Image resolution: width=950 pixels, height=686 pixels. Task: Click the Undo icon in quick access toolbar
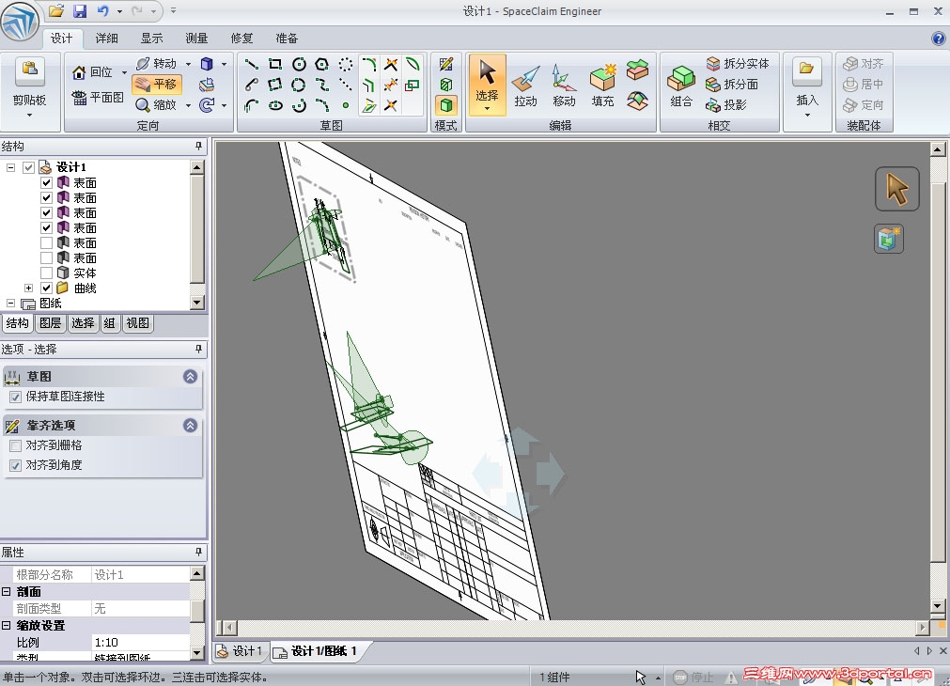pyautogui.click(x=103, y=11)
